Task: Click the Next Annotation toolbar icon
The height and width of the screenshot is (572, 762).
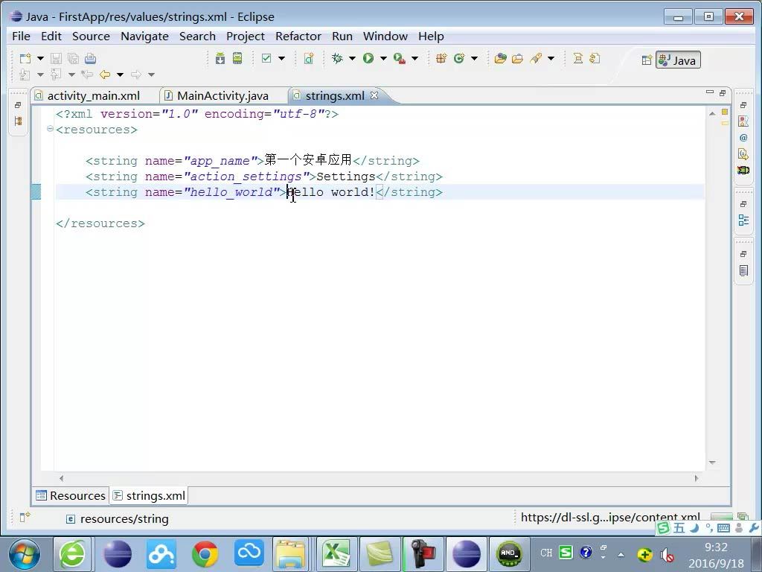Action: pyautogui.click(x=595, y=58)
